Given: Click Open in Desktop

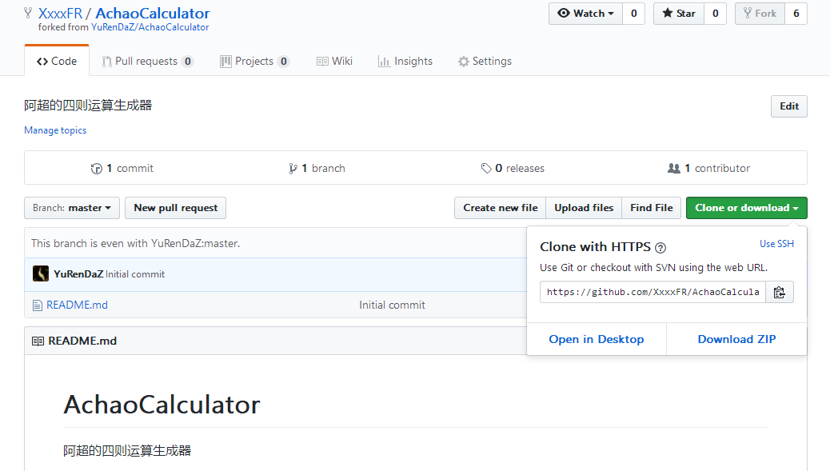Looking at the screenshot, I should 597,339.
